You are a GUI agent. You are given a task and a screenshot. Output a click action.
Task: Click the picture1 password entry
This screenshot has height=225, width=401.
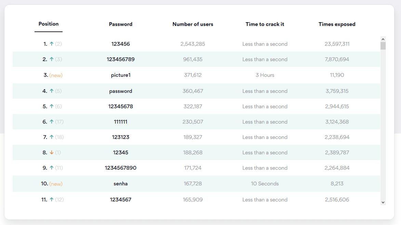click(x=121, y=75)
